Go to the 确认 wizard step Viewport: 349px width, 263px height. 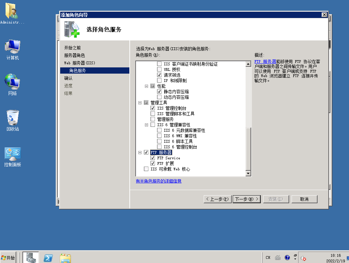click(x=68, y=78)
